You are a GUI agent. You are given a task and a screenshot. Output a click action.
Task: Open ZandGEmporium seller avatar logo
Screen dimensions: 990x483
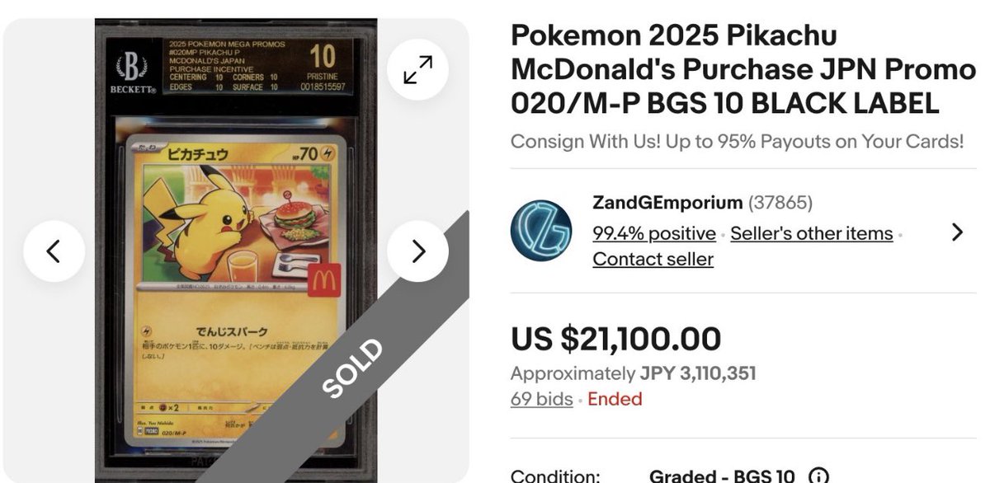[x=541, y=231]
